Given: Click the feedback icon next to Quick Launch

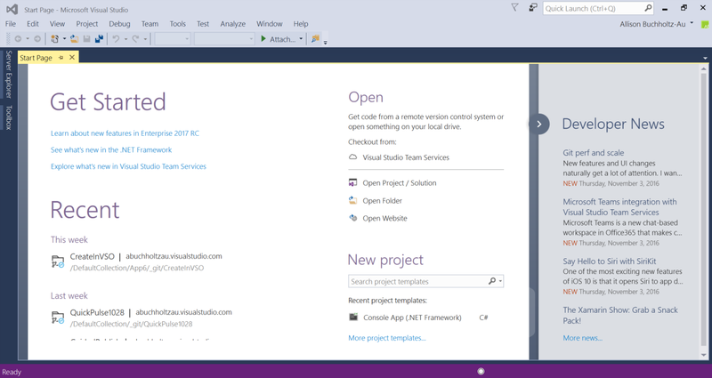Looking at the screenshot, I should [533, 8].
